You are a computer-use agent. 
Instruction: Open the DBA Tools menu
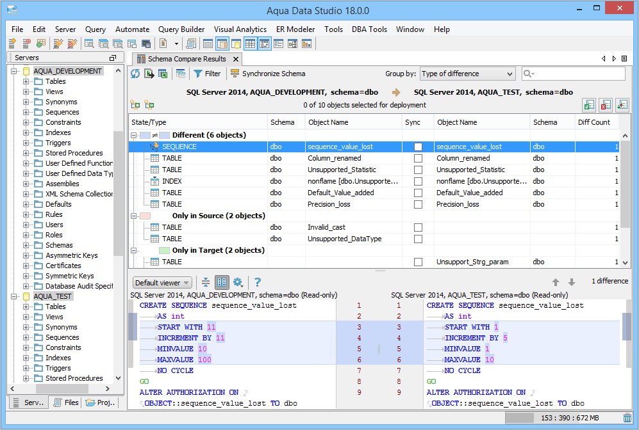pos(369,29)
